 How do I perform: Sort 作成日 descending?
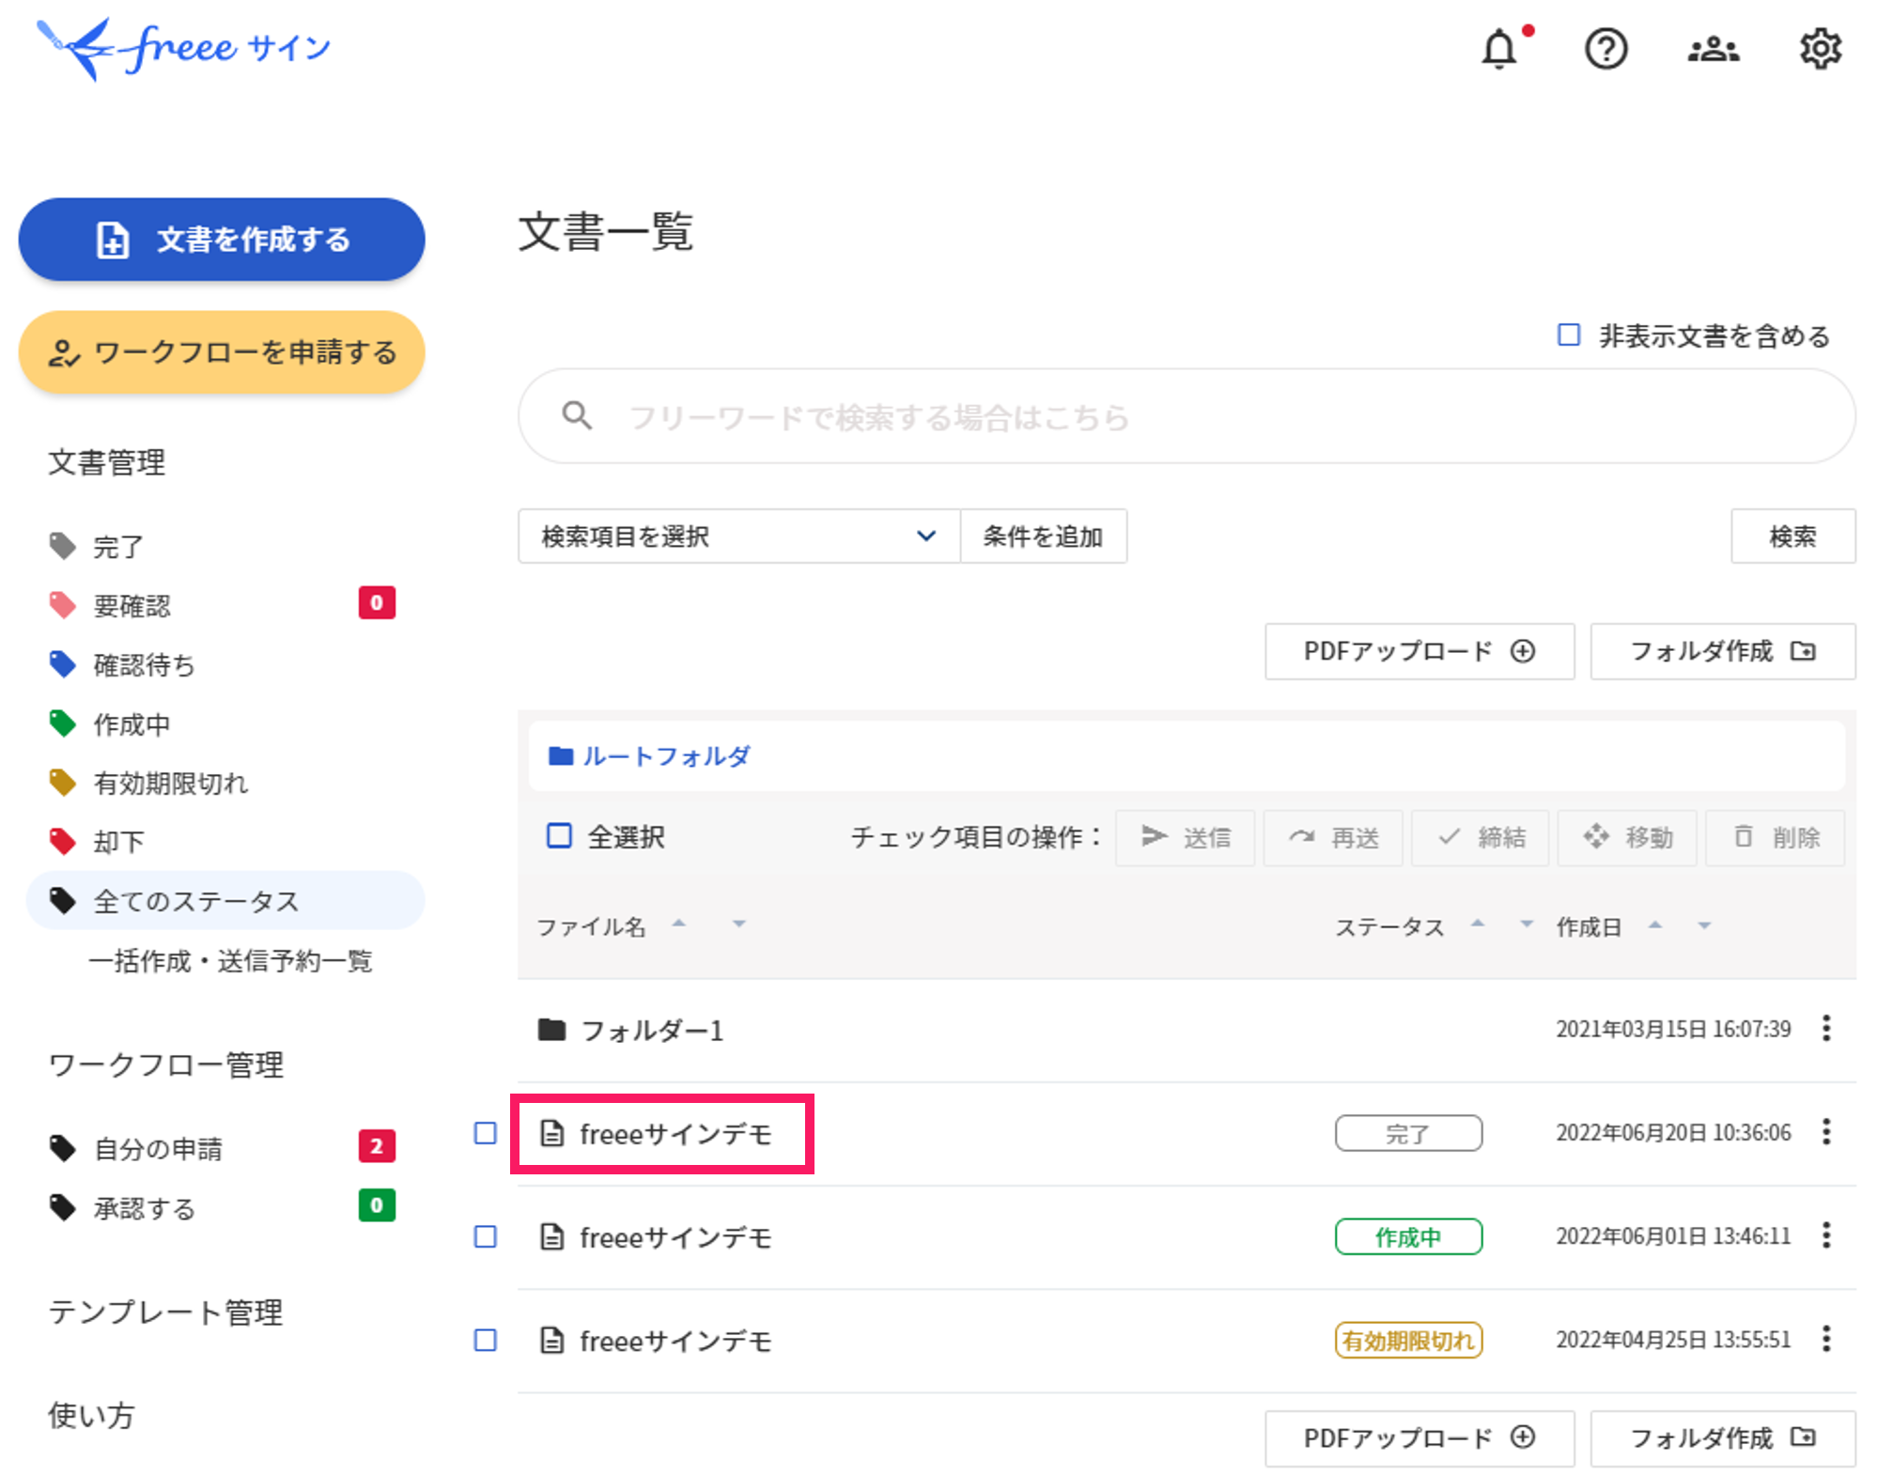tap(1703, 926)
